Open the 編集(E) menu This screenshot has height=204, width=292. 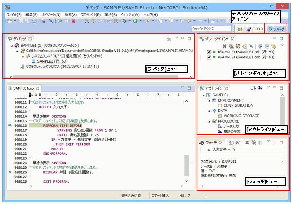click(x=32, y=15)
